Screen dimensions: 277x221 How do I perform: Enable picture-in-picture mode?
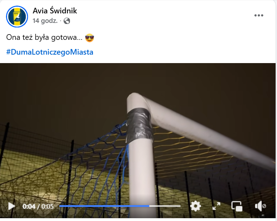(237, 206)
